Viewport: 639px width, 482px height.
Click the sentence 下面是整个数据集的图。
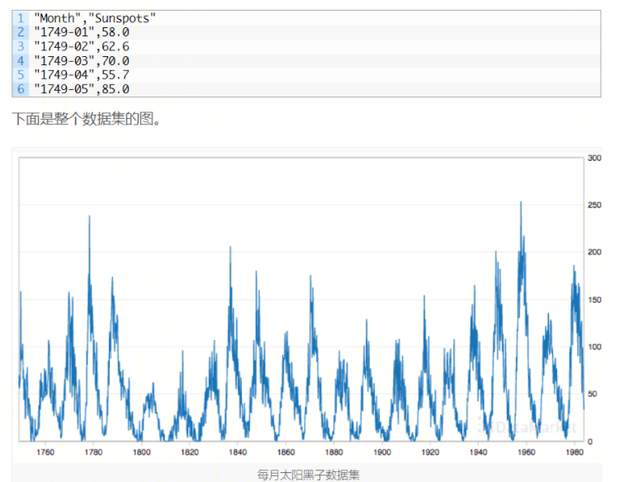click(86, 119)
